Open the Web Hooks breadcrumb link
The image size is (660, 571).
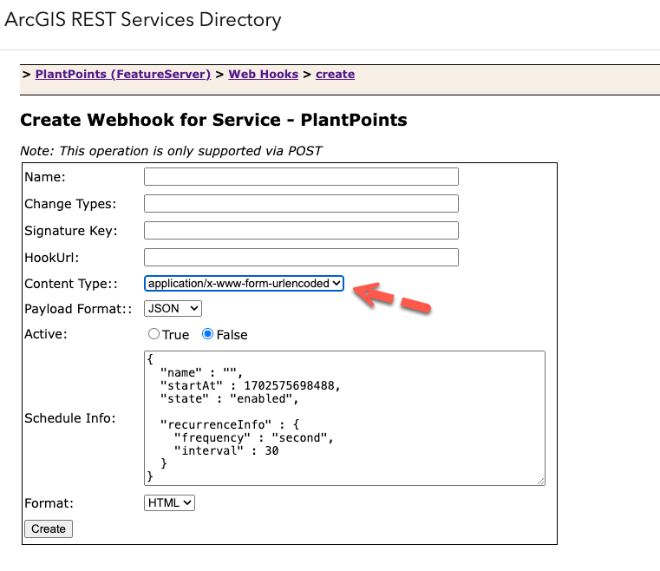pos(263,75)
